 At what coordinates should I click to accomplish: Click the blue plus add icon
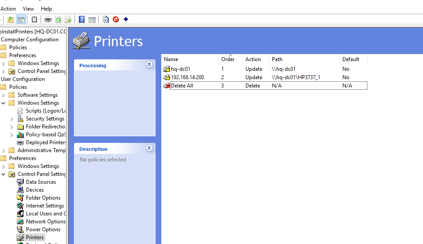point(126,19)
